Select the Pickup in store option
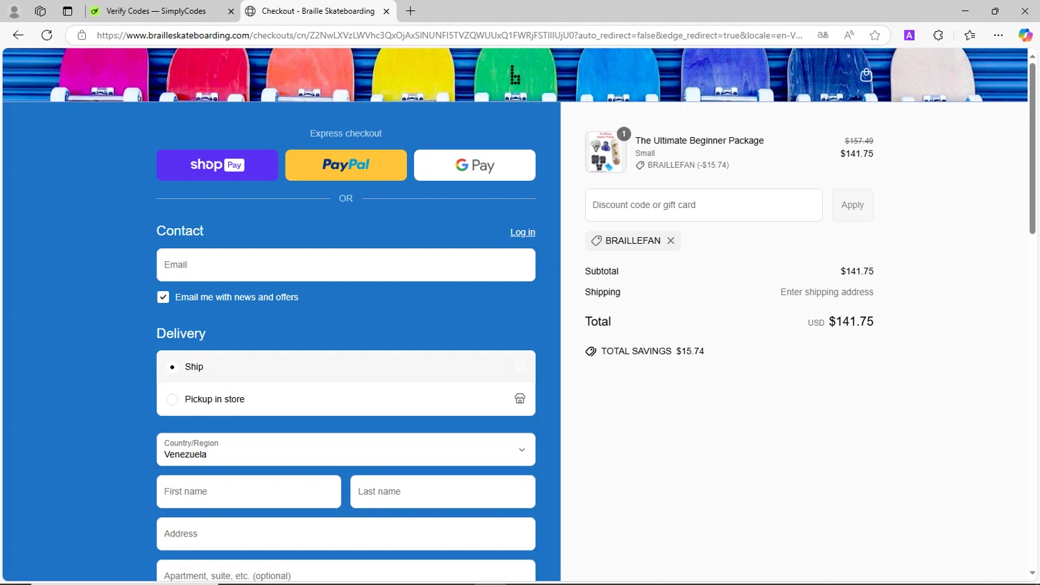Screen dimensions: 1040x585 [346, 399]
